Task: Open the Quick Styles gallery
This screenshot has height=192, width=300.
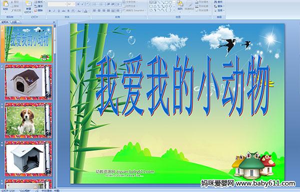Action: [x=189, y=6]
